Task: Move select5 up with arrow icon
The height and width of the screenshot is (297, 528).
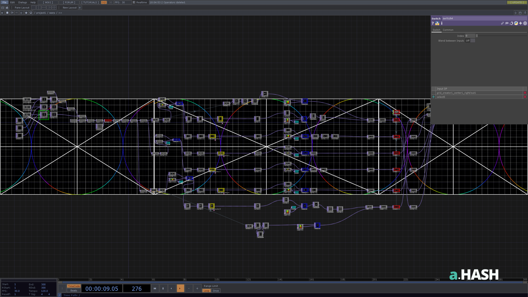Action: 434,97
